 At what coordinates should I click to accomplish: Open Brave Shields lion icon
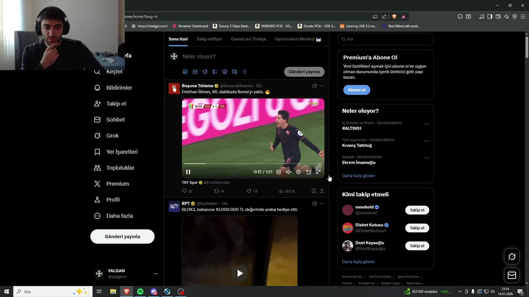click(x=394, y=16)
